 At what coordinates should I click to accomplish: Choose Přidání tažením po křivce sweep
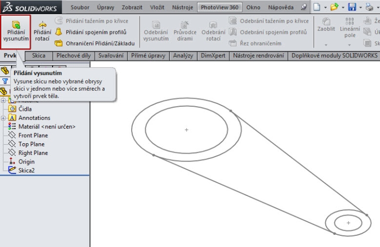(x=91, y=21)
